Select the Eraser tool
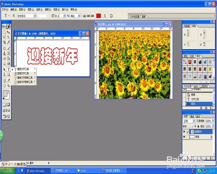This screenshot has width=217, height=174. tap(5, 58)
